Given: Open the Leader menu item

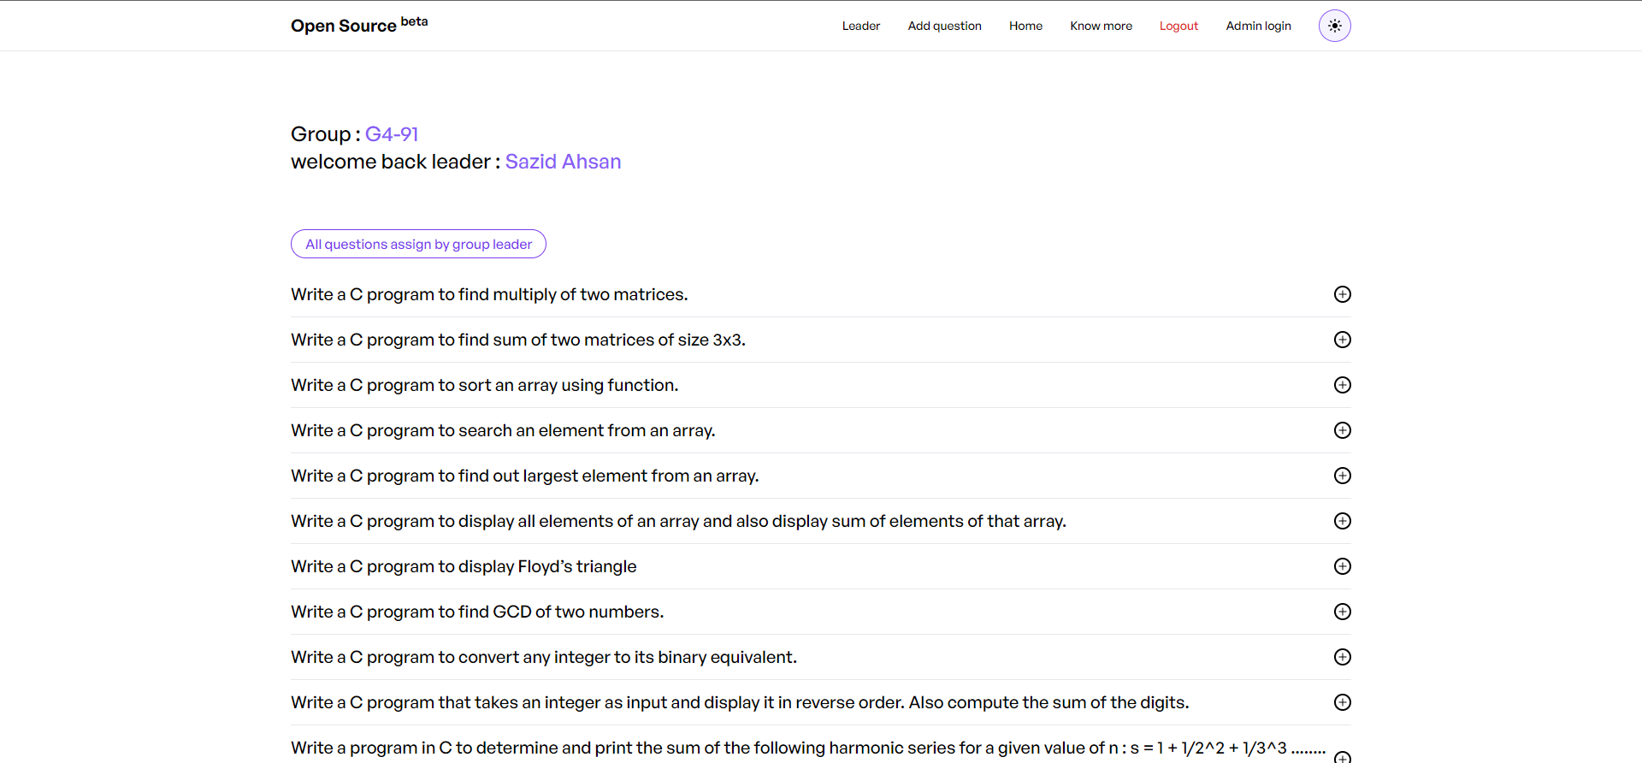Looking at the screenshot, I should [x=860, y=26].
